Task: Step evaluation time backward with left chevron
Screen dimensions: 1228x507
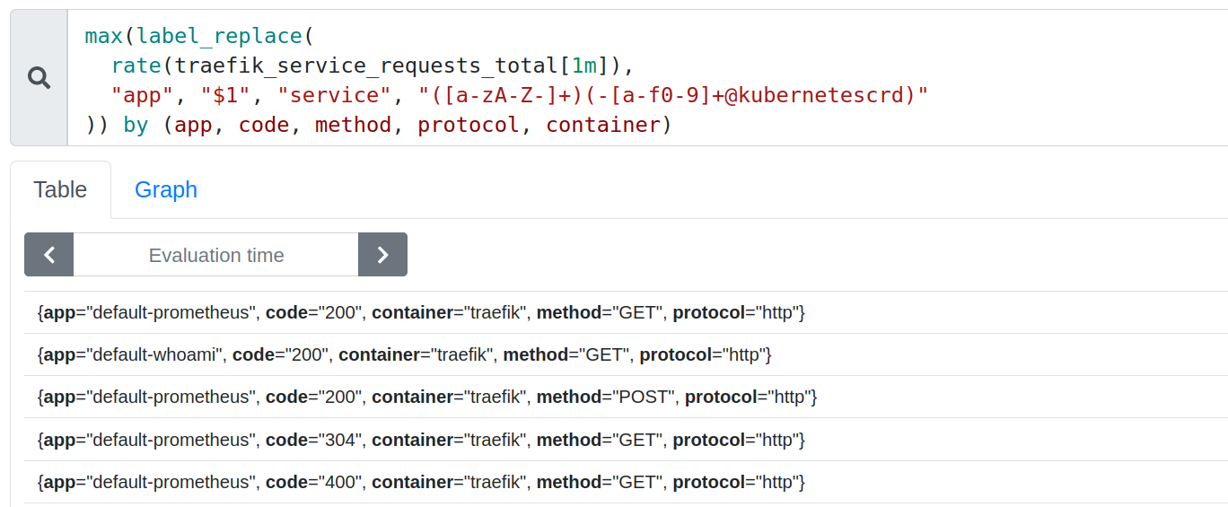Action: [49, 255]
